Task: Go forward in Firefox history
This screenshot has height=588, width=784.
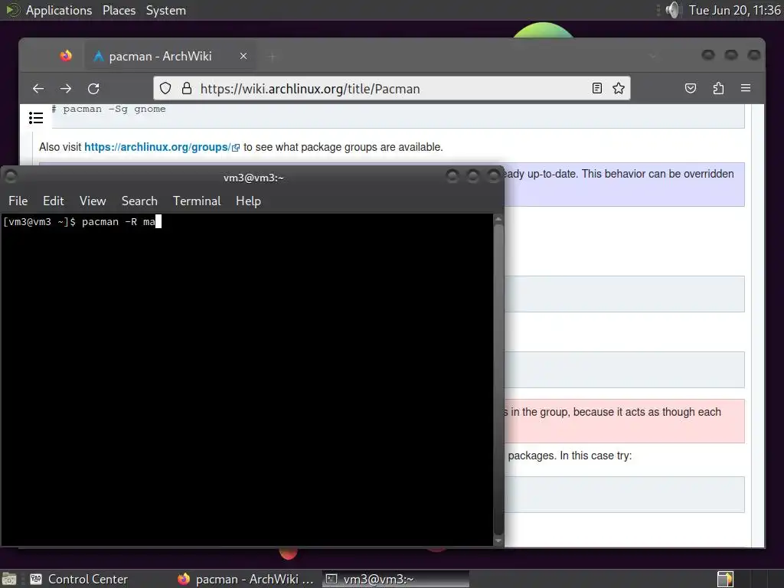Action: 66,89
